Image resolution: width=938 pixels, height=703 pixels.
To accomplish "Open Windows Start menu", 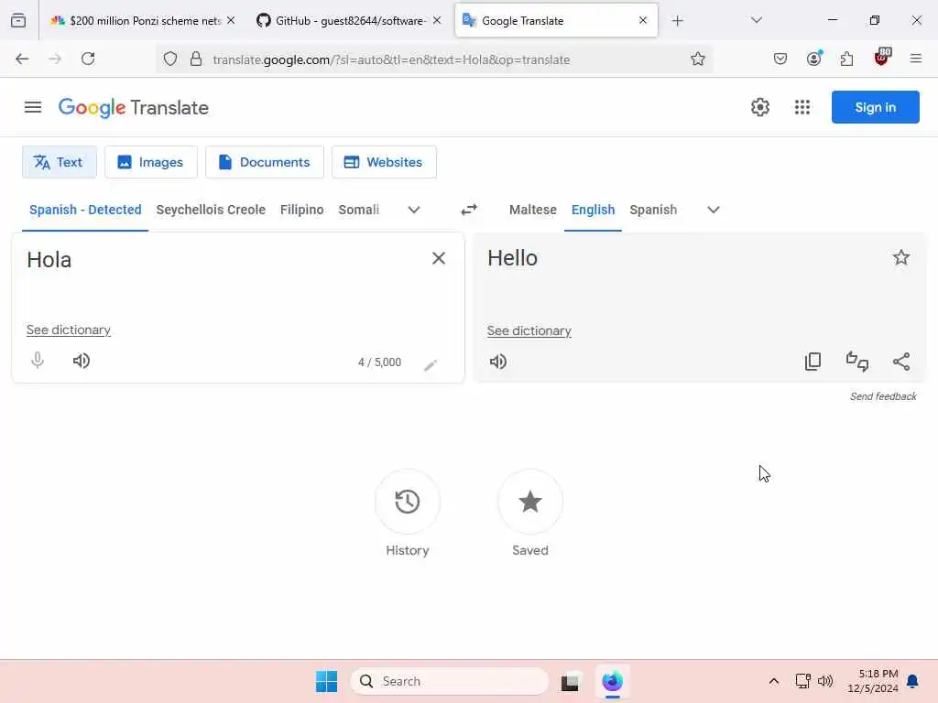I will point(326,681).
